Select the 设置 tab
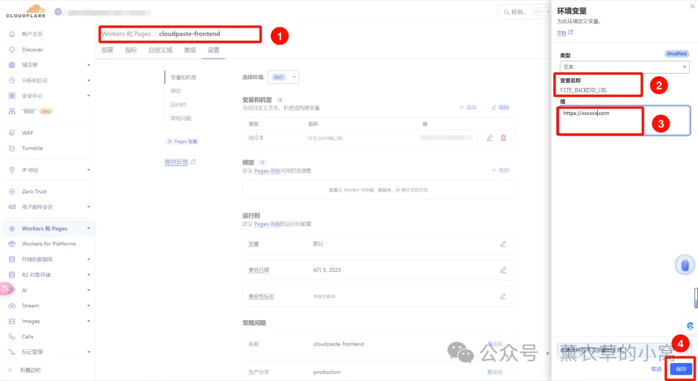Screen dimensions: 698x381 (x=213, y=50)
